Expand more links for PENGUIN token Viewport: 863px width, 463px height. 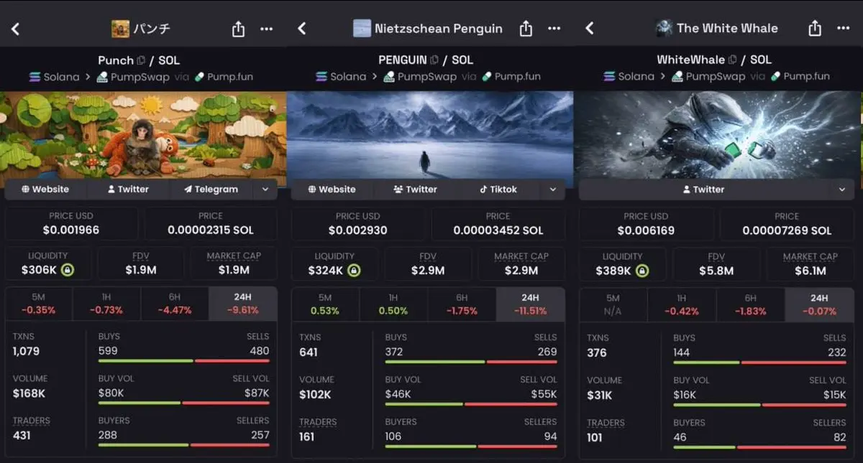(x=552, y=190)
